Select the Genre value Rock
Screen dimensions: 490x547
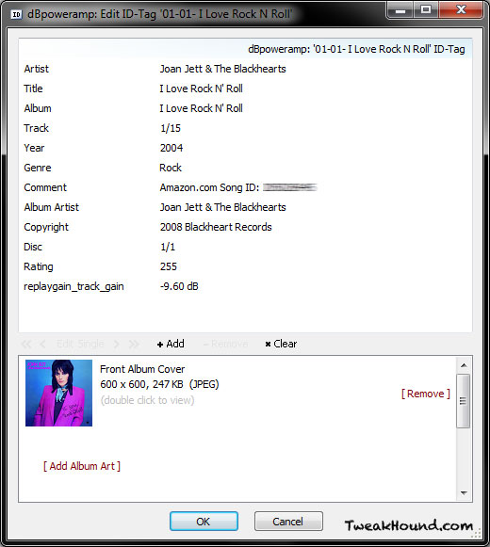[171, 168]
